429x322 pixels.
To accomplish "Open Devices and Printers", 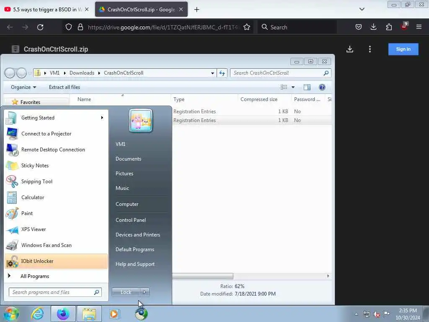I will click(x=137, y=235).
